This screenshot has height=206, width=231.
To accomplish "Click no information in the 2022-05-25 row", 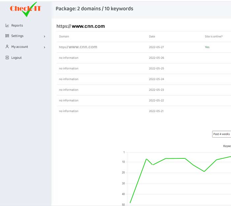I will coord(69,68).
